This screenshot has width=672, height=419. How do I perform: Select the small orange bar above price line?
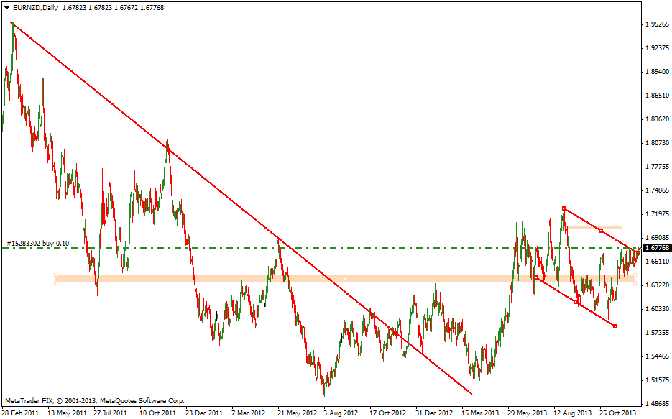click(x=597, y=227)
